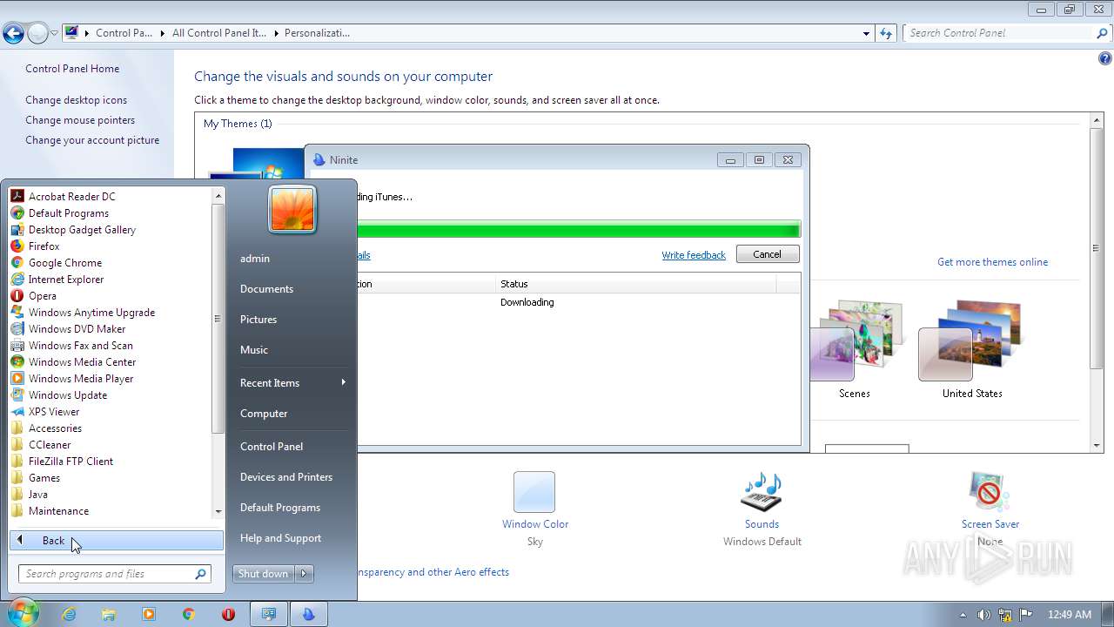Open the Sounds settings icon
The image size is (1114, 627).
[762, 492]
